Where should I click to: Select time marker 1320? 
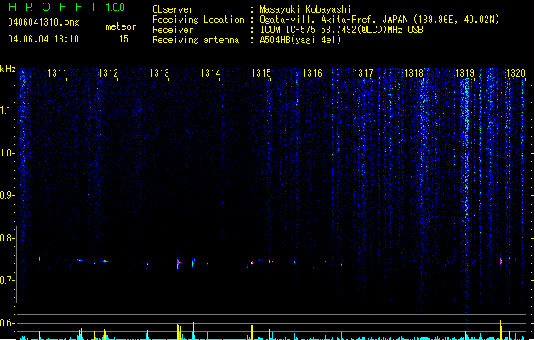(515, 73)
